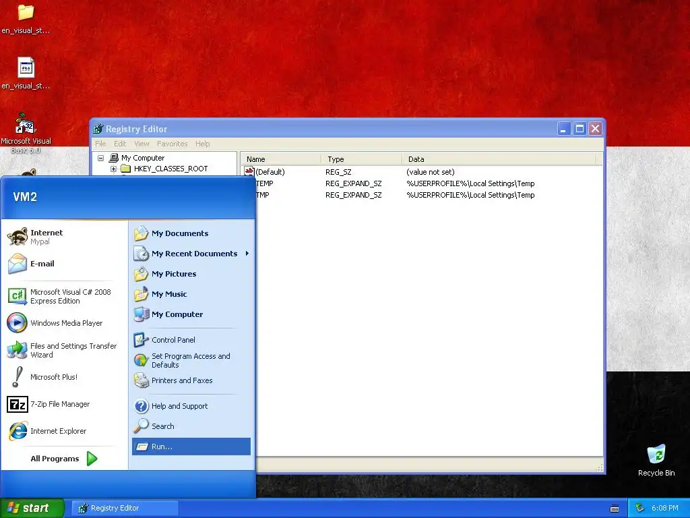This screenshot has width=690, height=518.
Task: Launch Microsoft Visual C# 2008 Express icon
Action: point(18,297)
